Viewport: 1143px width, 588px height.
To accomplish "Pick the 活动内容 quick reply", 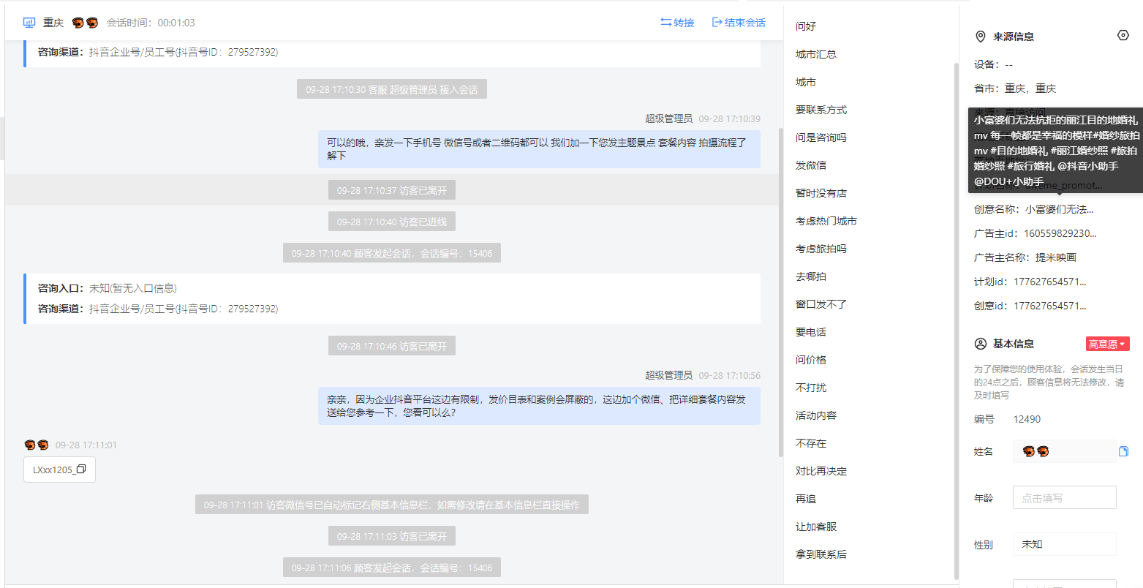I will (x=816, y=415).
